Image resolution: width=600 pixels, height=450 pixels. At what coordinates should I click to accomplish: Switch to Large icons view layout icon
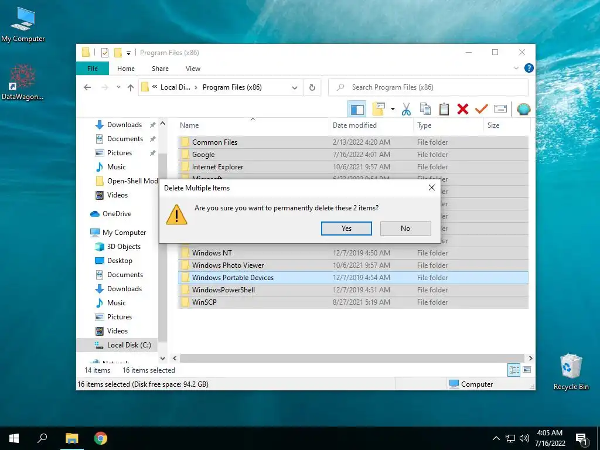527,370
